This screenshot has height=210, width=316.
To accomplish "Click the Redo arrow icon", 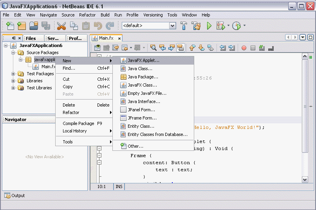I will pos(110,25).
